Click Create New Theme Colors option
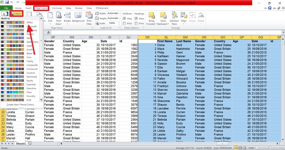The height and width of the screenshot is (150, 285). click(21, 105)
